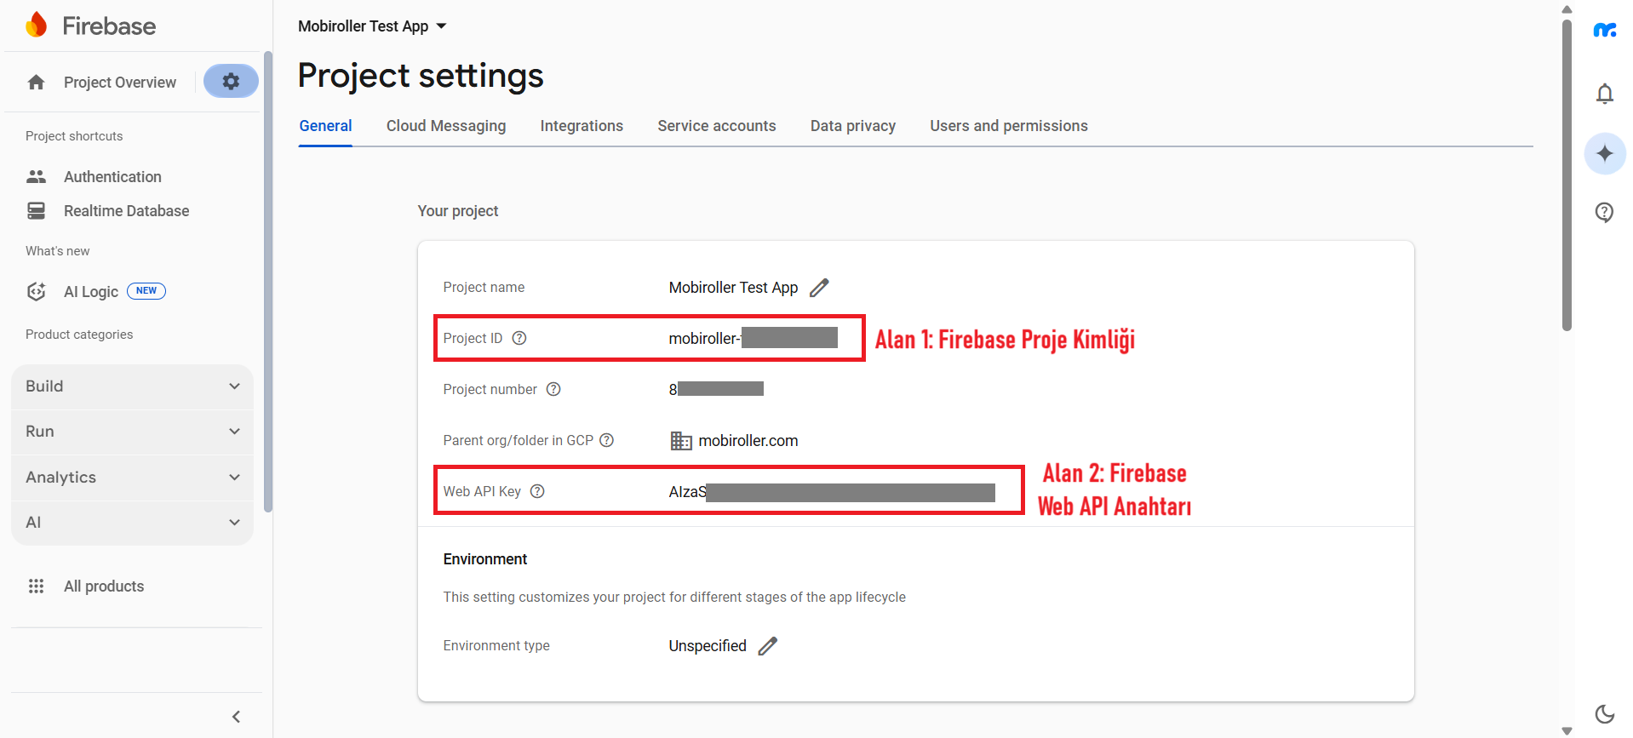Click the NEW badge beside AI Logic
This screenshot has width=1633, height=738.
coord(146,291)
